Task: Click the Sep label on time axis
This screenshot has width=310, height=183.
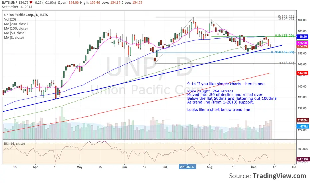Action: [x=254, y=167]
